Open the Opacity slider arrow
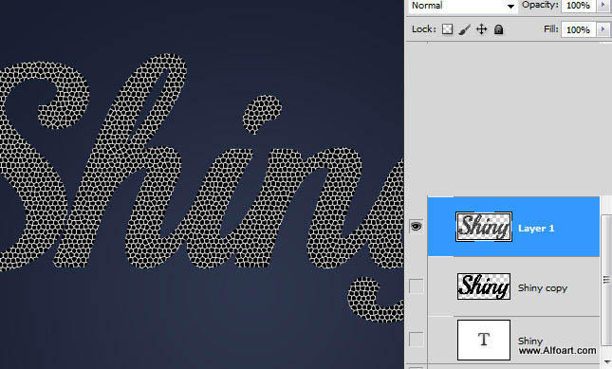 click(603, 5)
